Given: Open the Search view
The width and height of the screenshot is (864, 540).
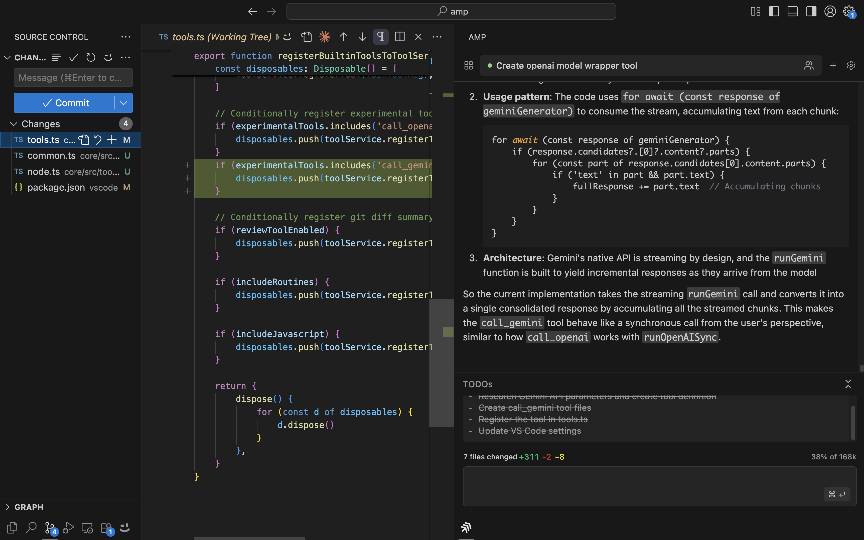Looking at the screenshot, I should pos(31,527).
